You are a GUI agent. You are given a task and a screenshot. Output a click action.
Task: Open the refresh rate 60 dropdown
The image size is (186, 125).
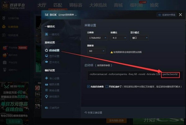pyautogui.click(x=96, y=51)
